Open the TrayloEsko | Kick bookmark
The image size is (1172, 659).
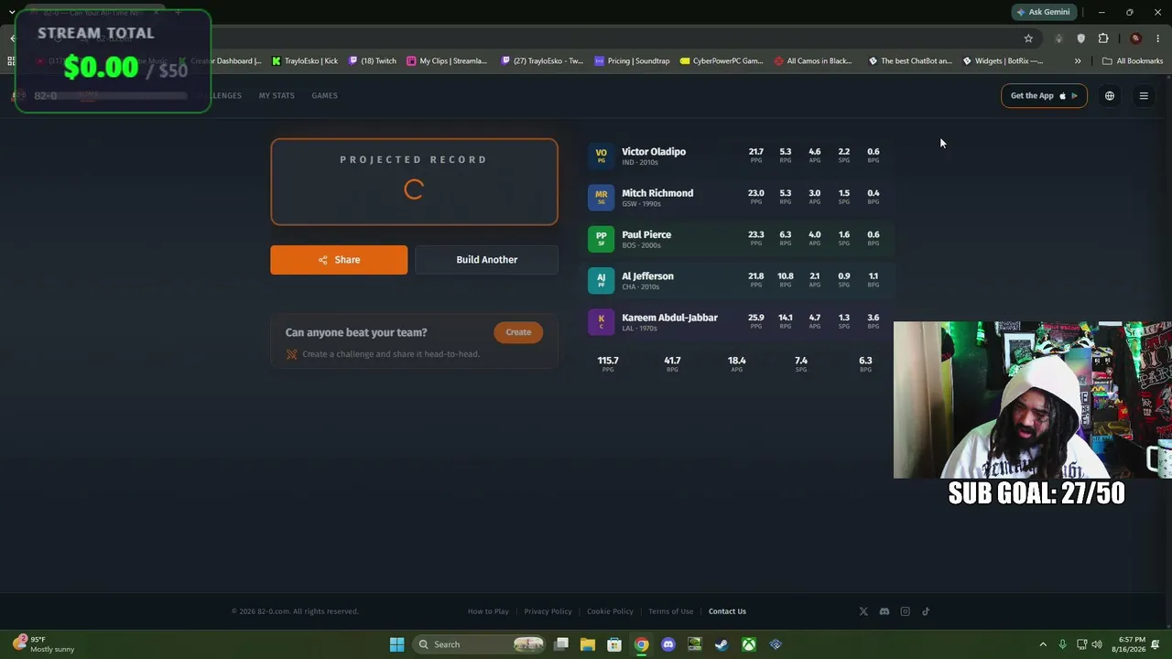point(305,61)
